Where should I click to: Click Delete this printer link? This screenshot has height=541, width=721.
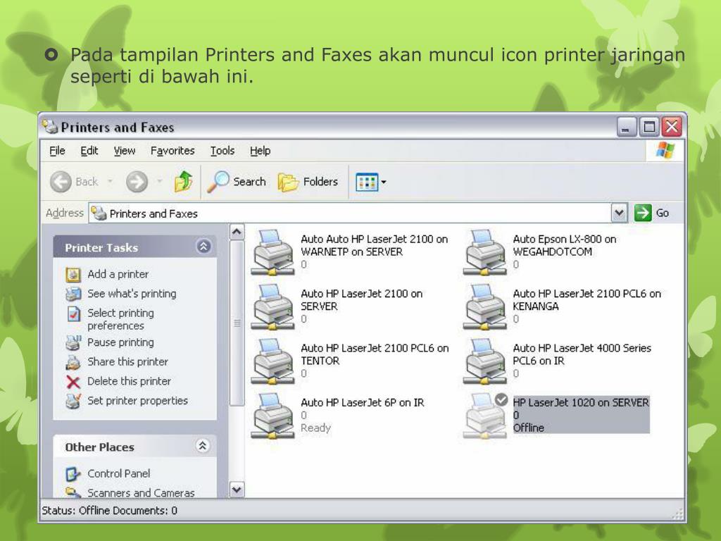[129, 381]
